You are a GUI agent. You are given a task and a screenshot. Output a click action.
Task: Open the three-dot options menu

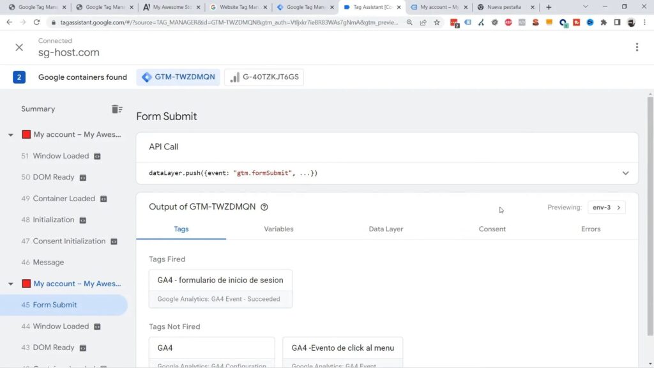click(637, 47)
